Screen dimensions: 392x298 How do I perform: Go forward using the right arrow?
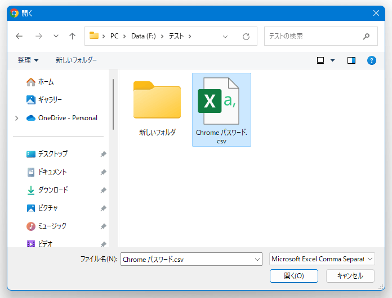(39, 36)
